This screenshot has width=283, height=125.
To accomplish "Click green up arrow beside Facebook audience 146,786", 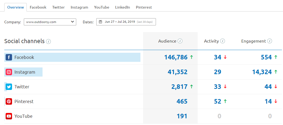I will 192,57.
